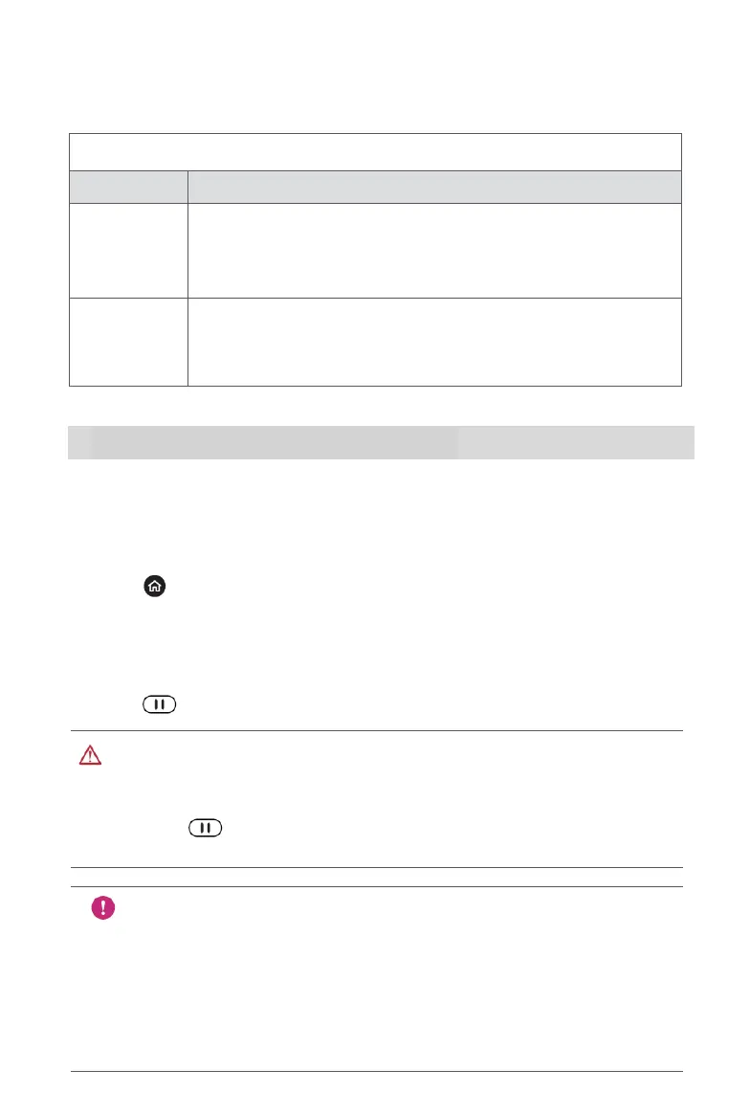
Task: Click the divider line above the warning triangle
Action: point(375,731)
